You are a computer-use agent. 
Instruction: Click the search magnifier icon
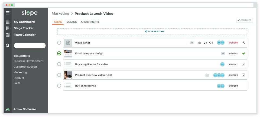click(x=8, y=46)
